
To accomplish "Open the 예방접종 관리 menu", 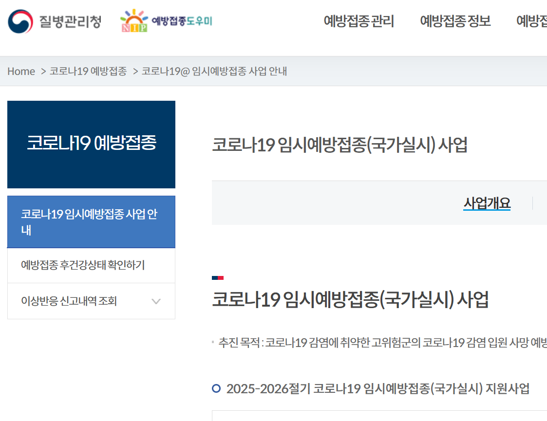I will pyautogui.click(x=359, y=21).
